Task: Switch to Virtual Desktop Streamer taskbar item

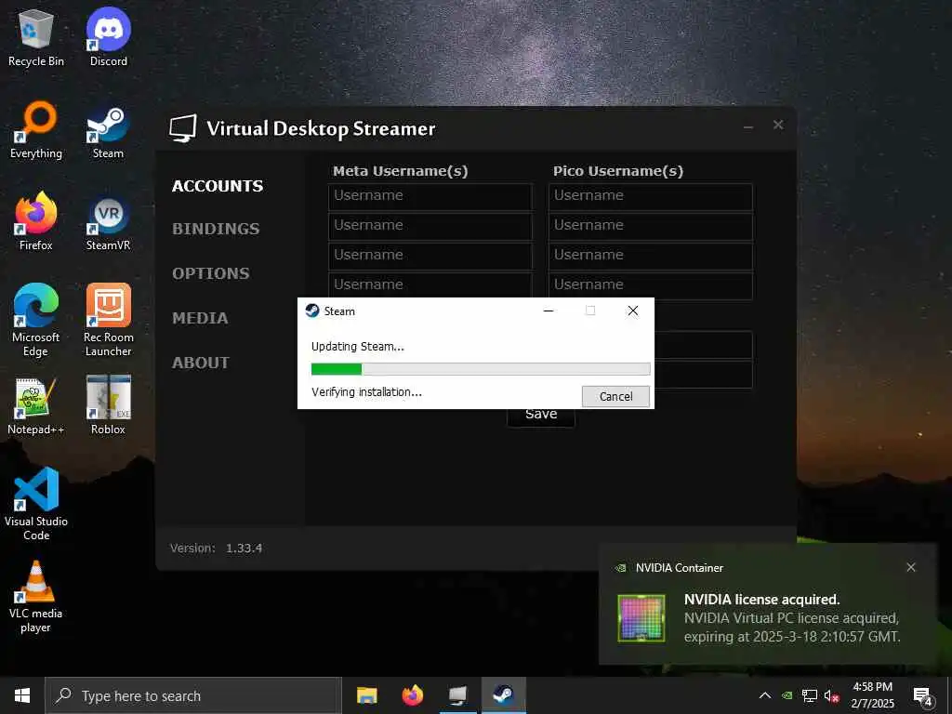Action: coord(458,695)
